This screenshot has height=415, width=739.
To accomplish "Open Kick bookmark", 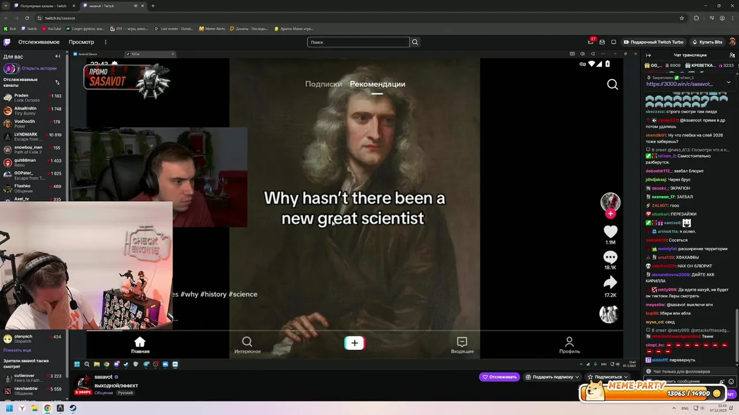I will pos(10,28).
